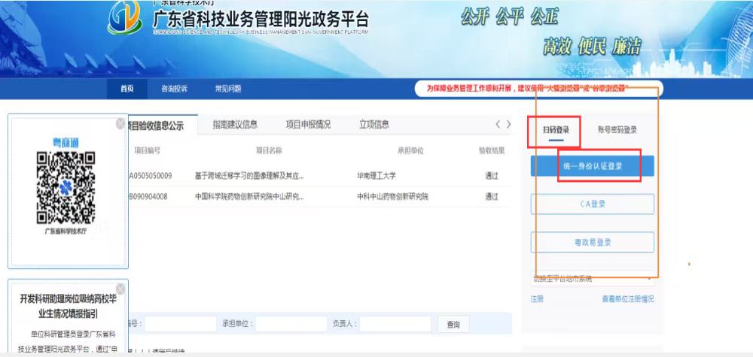
Task: Click the 粤商通 QR code image
Action: 66,188
